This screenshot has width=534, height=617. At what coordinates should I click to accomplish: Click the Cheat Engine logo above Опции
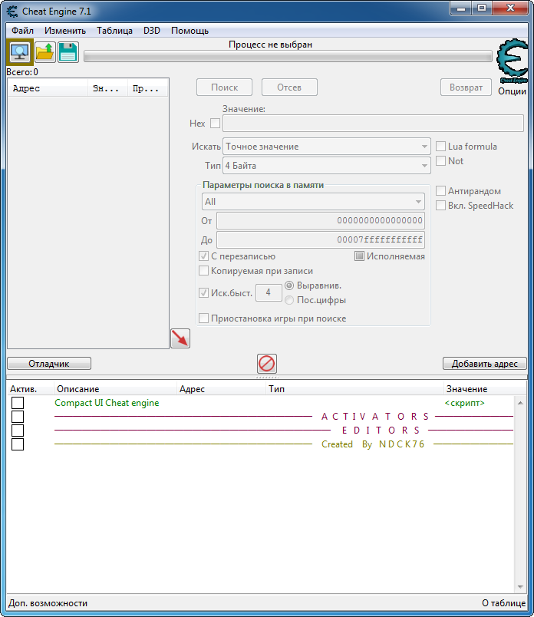click(x=513, y=61)
